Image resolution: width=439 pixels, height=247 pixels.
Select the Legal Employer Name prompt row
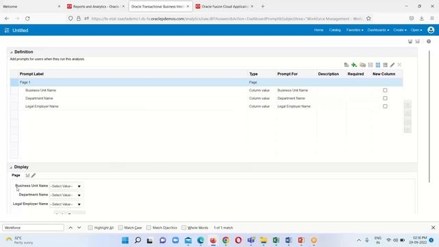(x=206, y=106)
